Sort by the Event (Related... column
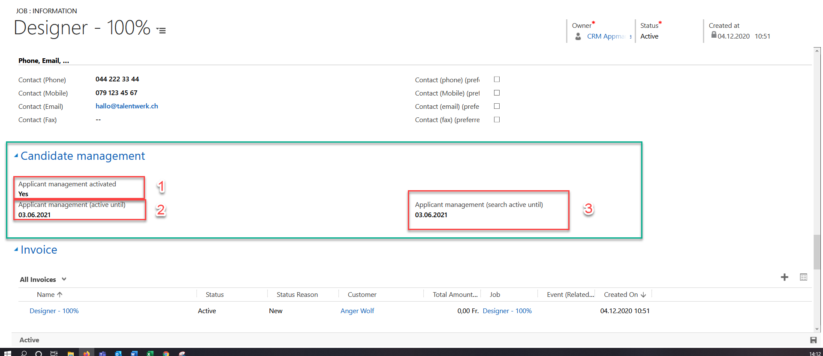This screenshot has height=356, width=823. pos(570,295)
